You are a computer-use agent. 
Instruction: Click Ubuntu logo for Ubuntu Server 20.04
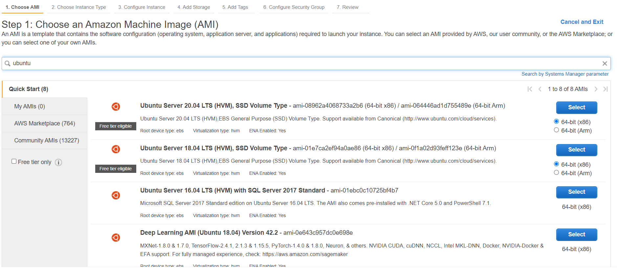116,106
